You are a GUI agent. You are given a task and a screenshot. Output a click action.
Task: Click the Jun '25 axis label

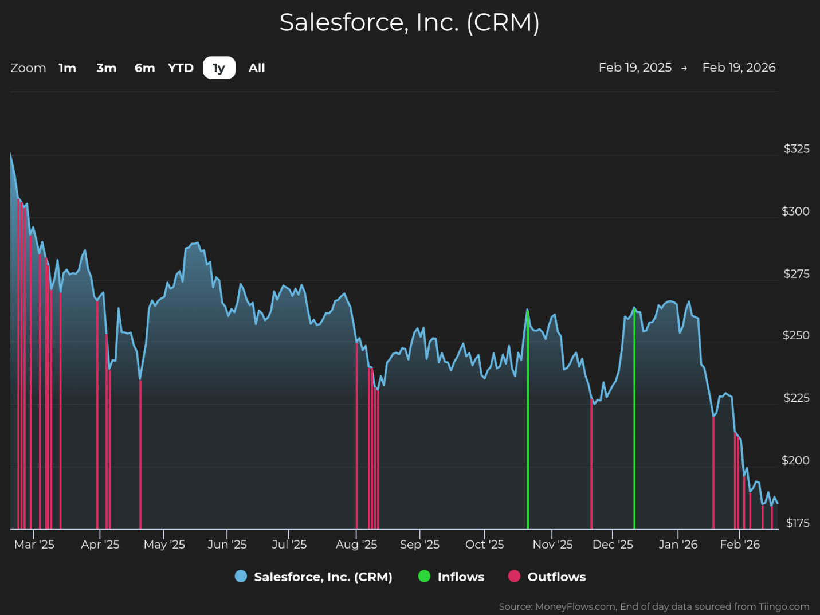pyautogui.click(x=227, y=545)
